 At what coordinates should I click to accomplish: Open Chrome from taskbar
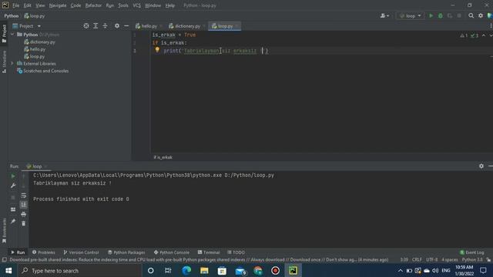point(258,270)
